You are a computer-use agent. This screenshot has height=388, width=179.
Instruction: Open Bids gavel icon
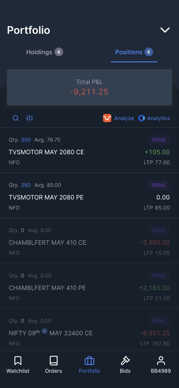tap(125, 361)
